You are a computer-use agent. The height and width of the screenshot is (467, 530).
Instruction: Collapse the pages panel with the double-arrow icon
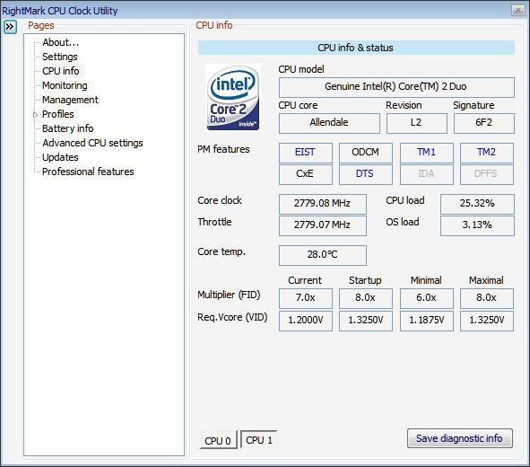(x=10, y=26)
